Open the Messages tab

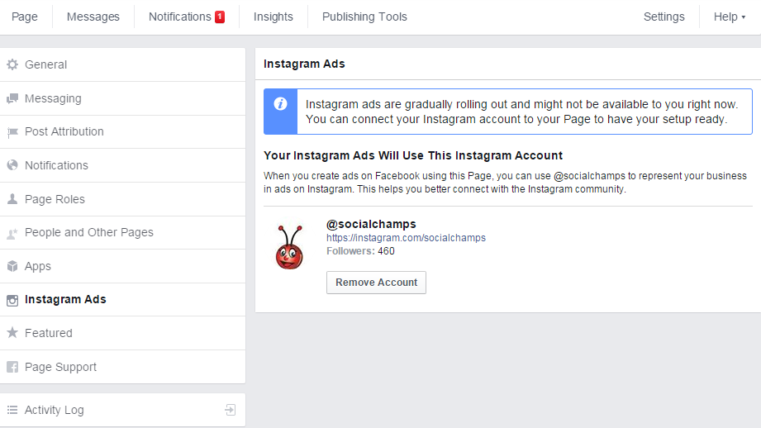click(93, 17)
